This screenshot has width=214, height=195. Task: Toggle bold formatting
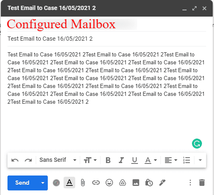[x=108, y=160]
